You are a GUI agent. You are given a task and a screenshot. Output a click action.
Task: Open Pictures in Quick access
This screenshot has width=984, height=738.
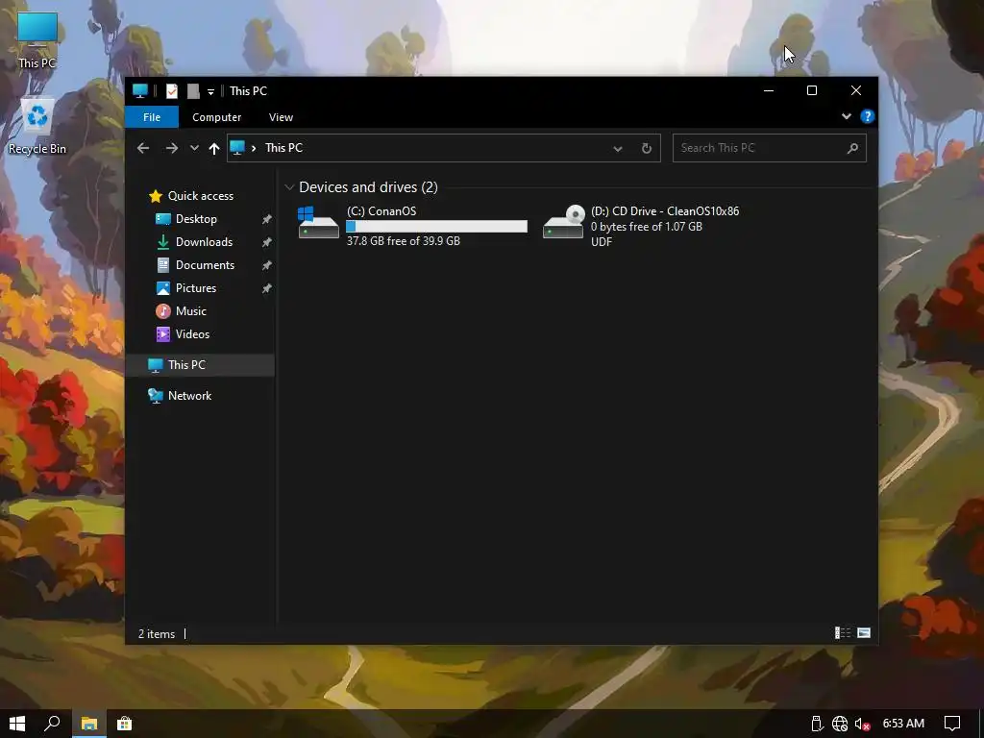196,288
